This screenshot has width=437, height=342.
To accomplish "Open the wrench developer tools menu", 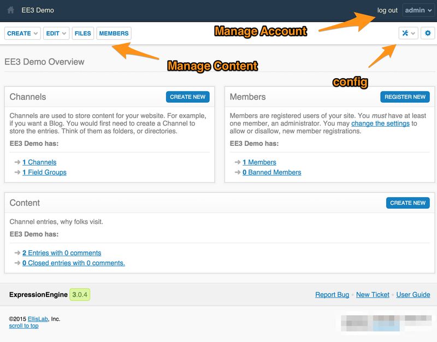I will [x=408, y=33].
